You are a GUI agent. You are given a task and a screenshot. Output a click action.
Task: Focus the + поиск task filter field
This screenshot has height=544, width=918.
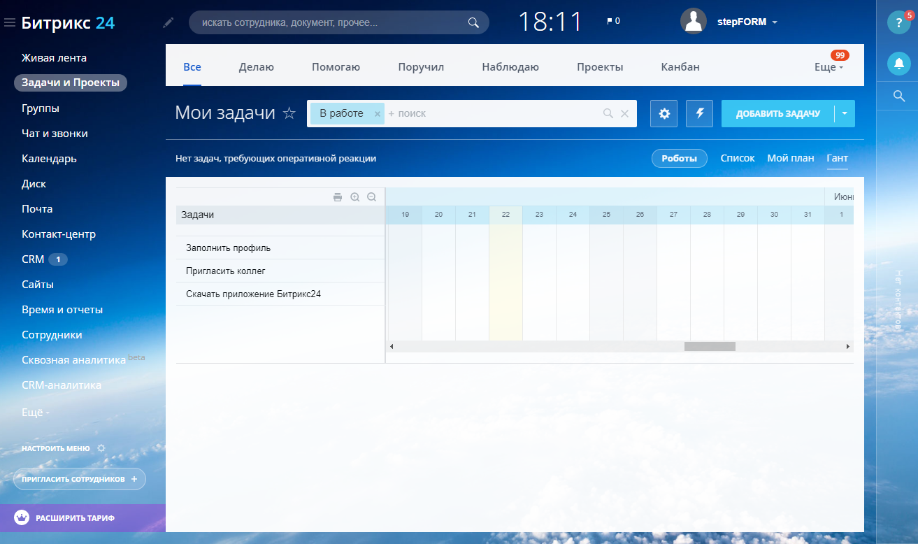pos(493,113)
